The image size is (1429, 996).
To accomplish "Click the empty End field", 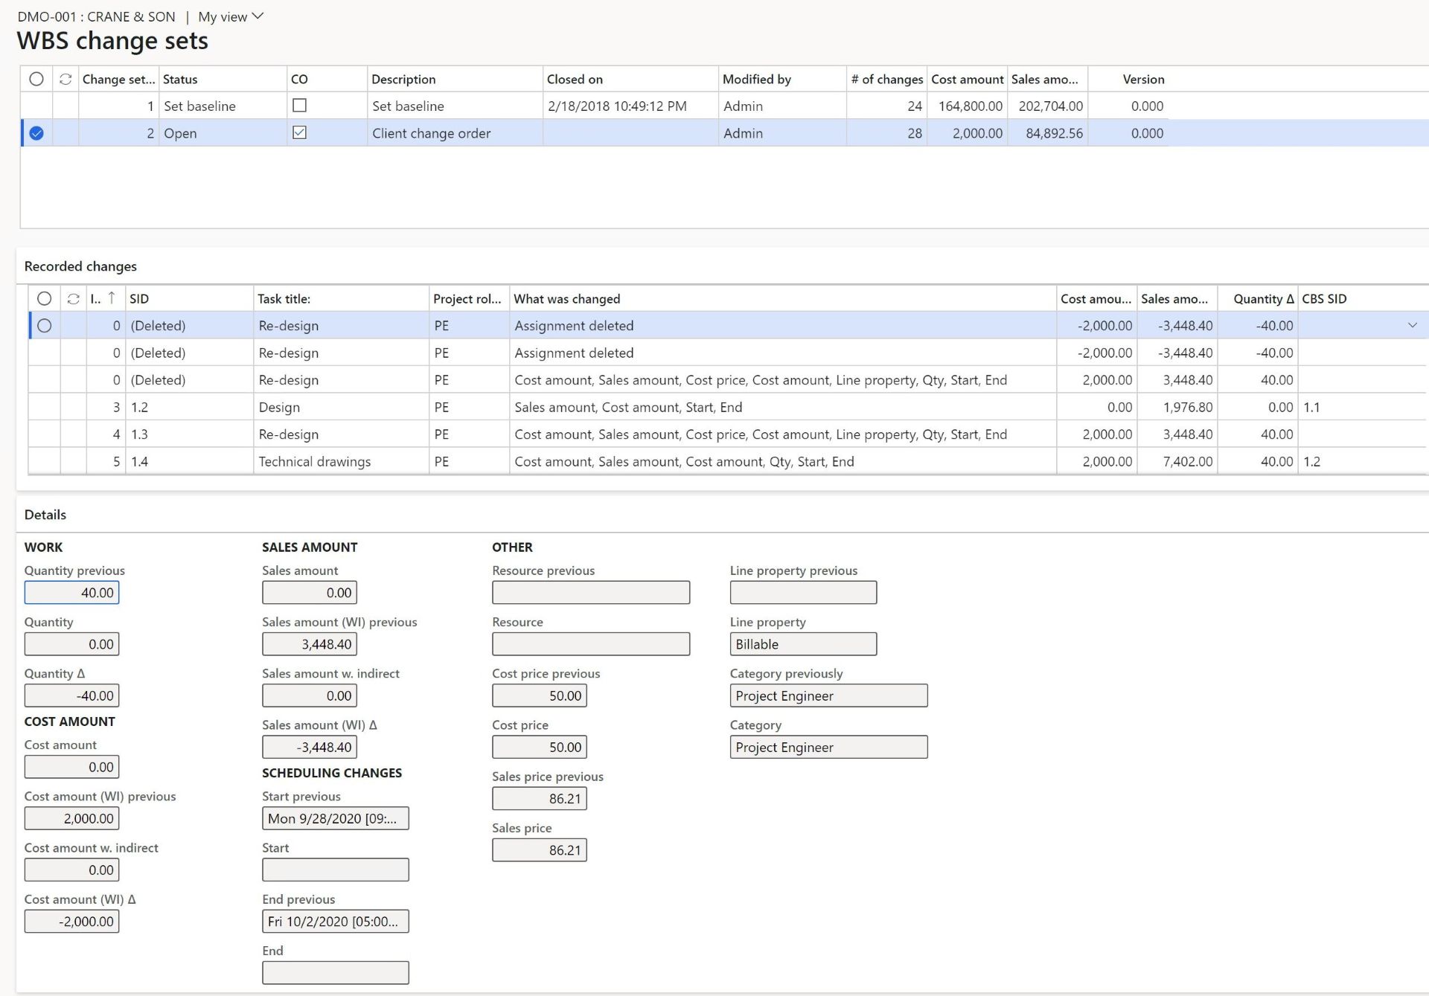I will pyautogui.click(x=336, y=972).
